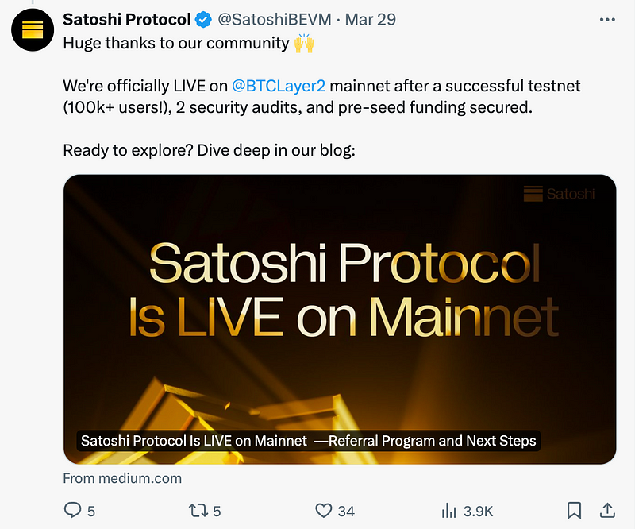Click the article title caption overlay
This screenshot has width=635, height=529.
[x=308, y=441]
